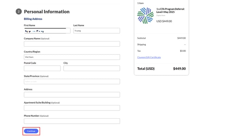Select the Company Name text box

click(x=72, y=44)
